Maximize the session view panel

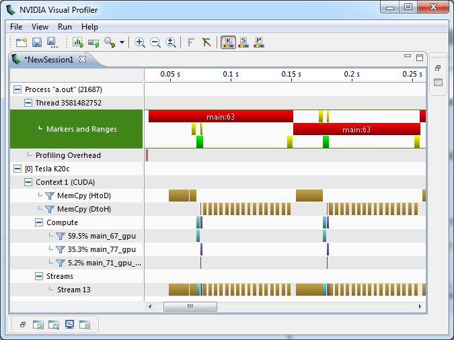click(420, 58)
